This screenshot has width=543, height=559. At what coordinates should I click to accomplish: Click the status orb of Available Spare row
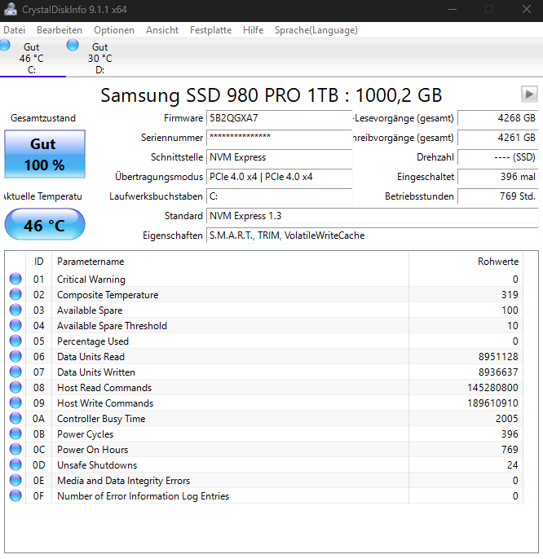click(x=15, y=310)
